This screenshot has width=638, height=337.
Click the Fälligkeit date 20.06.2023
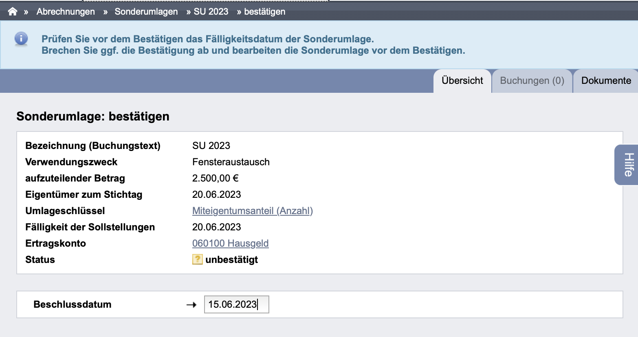click(217, 227)
